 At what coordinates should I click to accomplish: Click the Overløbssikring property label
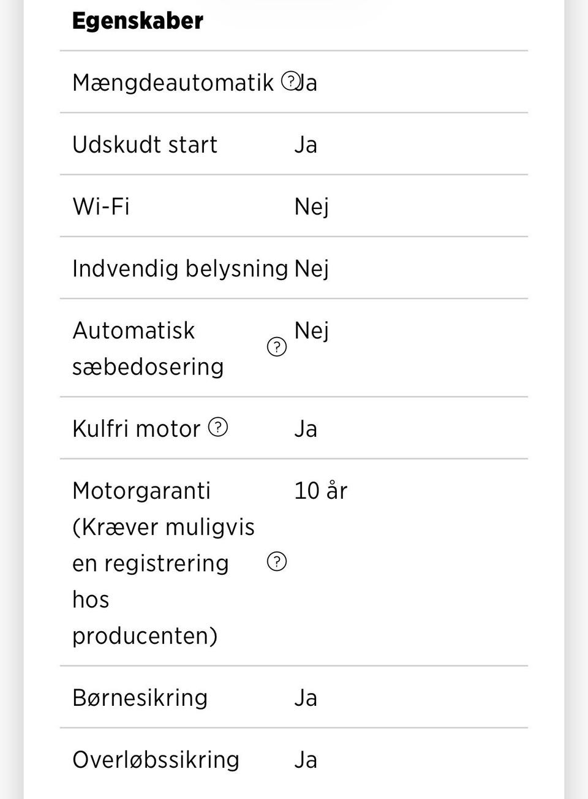(156, 760)
